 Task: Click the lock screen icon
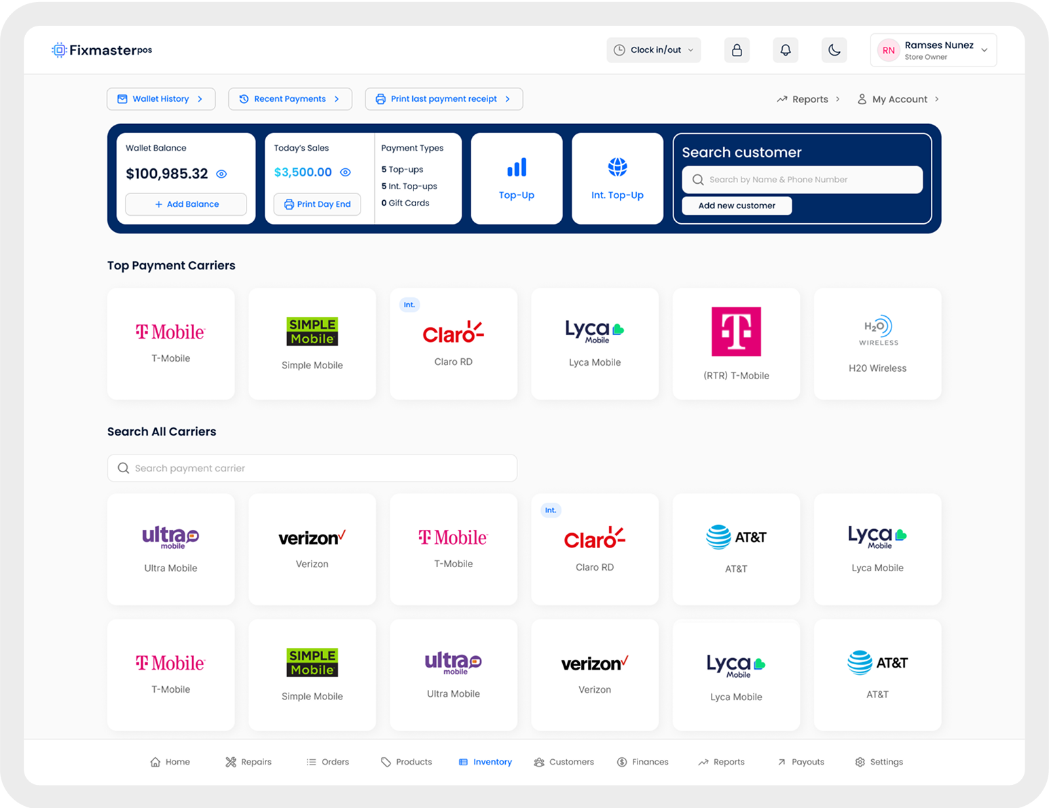(737, 50)
